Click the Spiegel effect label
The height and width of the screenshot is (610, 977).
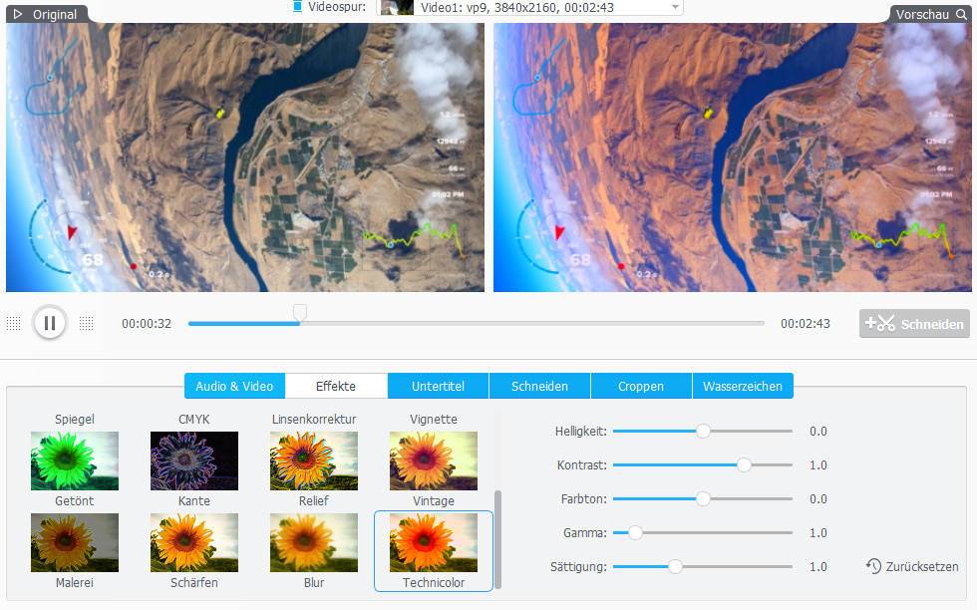(x=74, y=420)
